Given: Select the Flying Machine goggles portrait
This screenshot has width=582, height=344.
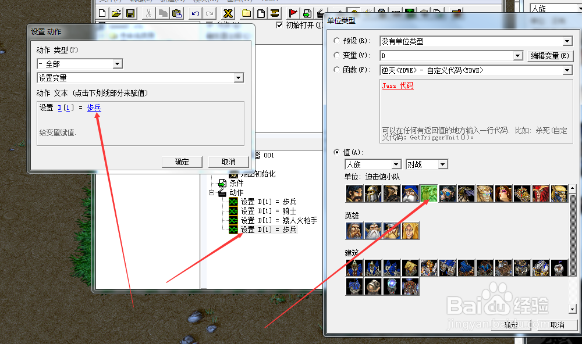Looking at the screenshot, I should [447, 193].
